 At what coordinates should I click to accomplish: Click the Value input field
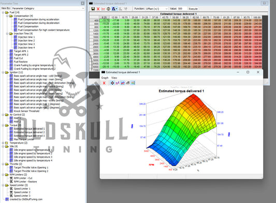point(182,9)
